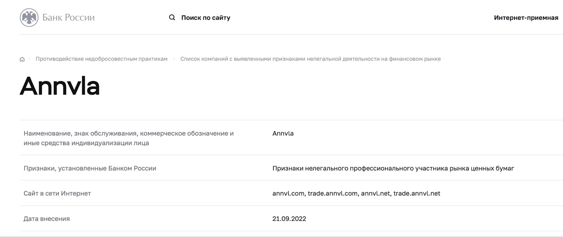
Task: Click the Наименование, знак обслуживания row label
Action: tap(128, 138)
